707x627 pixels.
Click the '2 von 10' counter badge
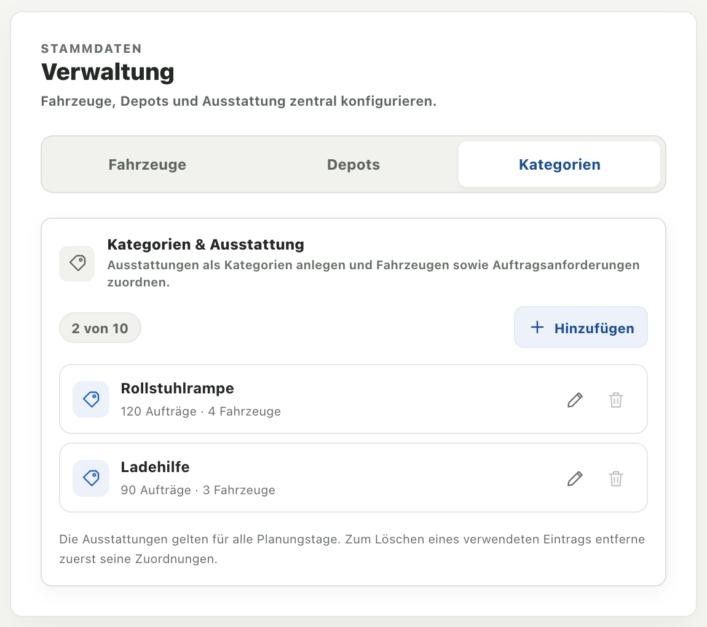(x=100, y=328)
